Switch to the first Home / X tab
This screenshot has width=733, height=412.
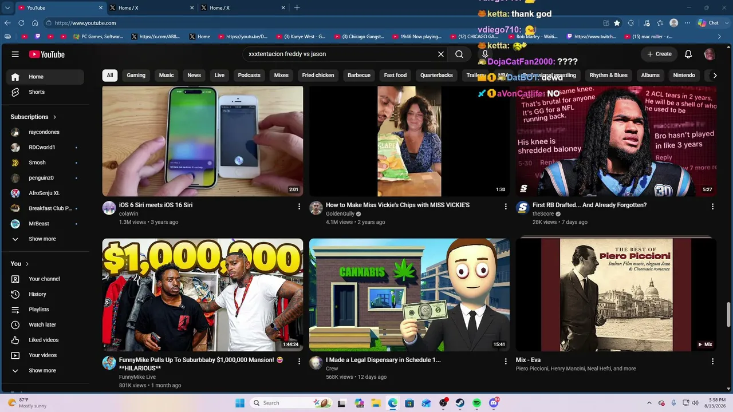pyautogui.click(x=152, y=8)
